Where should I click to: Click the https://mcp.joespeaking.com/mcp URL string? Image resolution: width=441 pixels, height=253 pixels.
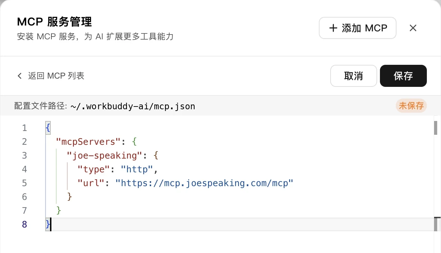pos(204,183)
